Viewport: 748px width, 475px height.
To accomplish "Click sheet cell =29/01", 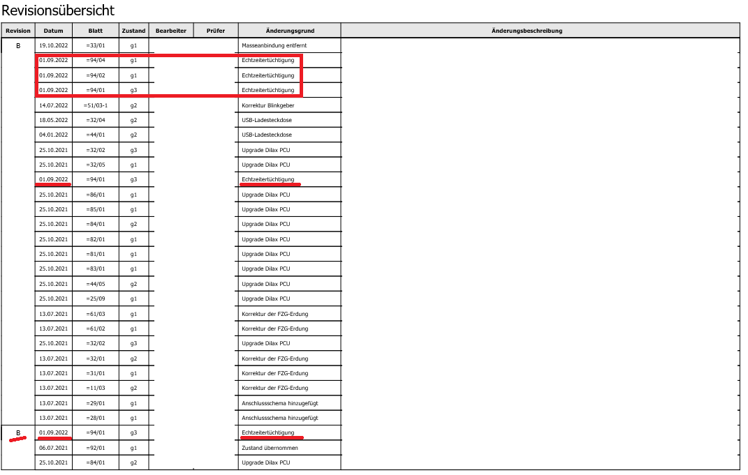I will [96, 403].
